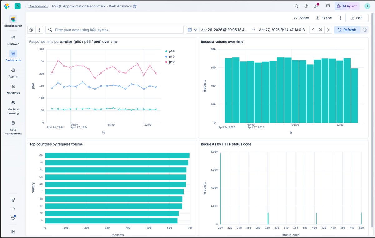Open the Agents sidebar icon
The image size is (375, 238).
pos(13,73)
